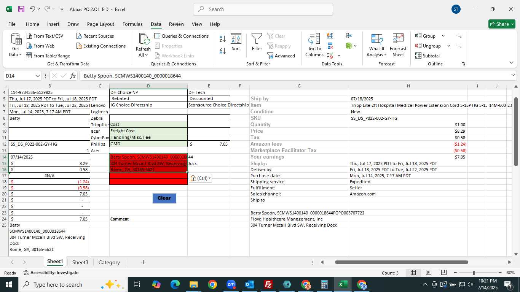Click the zoom in plus button
Viewport: 520px width, 292px height.
[500, 273]
